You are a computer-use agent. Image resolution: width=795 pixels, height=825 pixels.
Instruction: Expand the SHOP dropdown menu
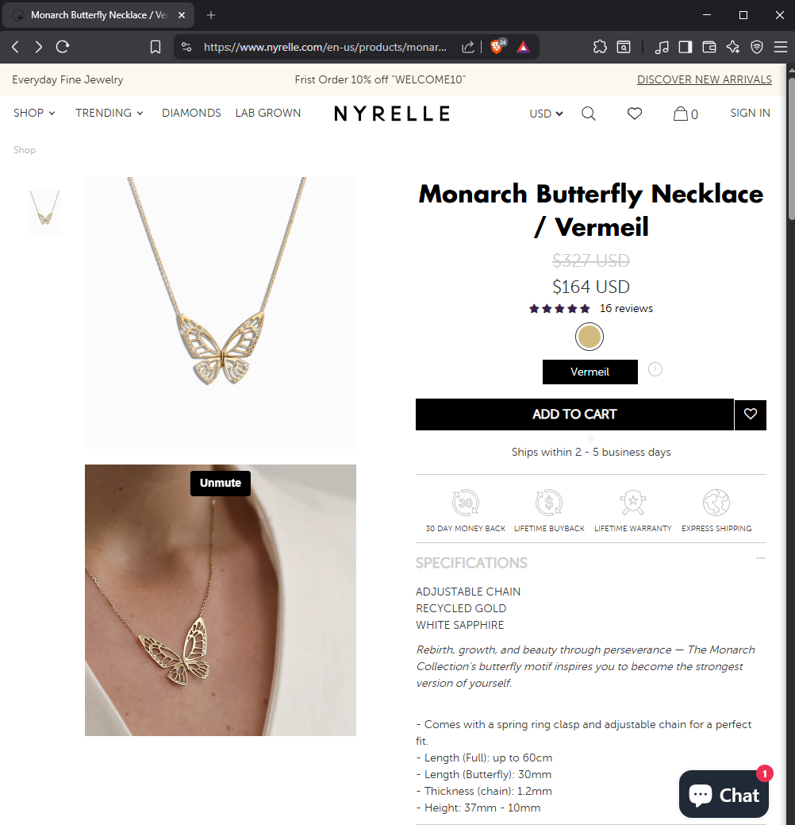click(34, 113)
